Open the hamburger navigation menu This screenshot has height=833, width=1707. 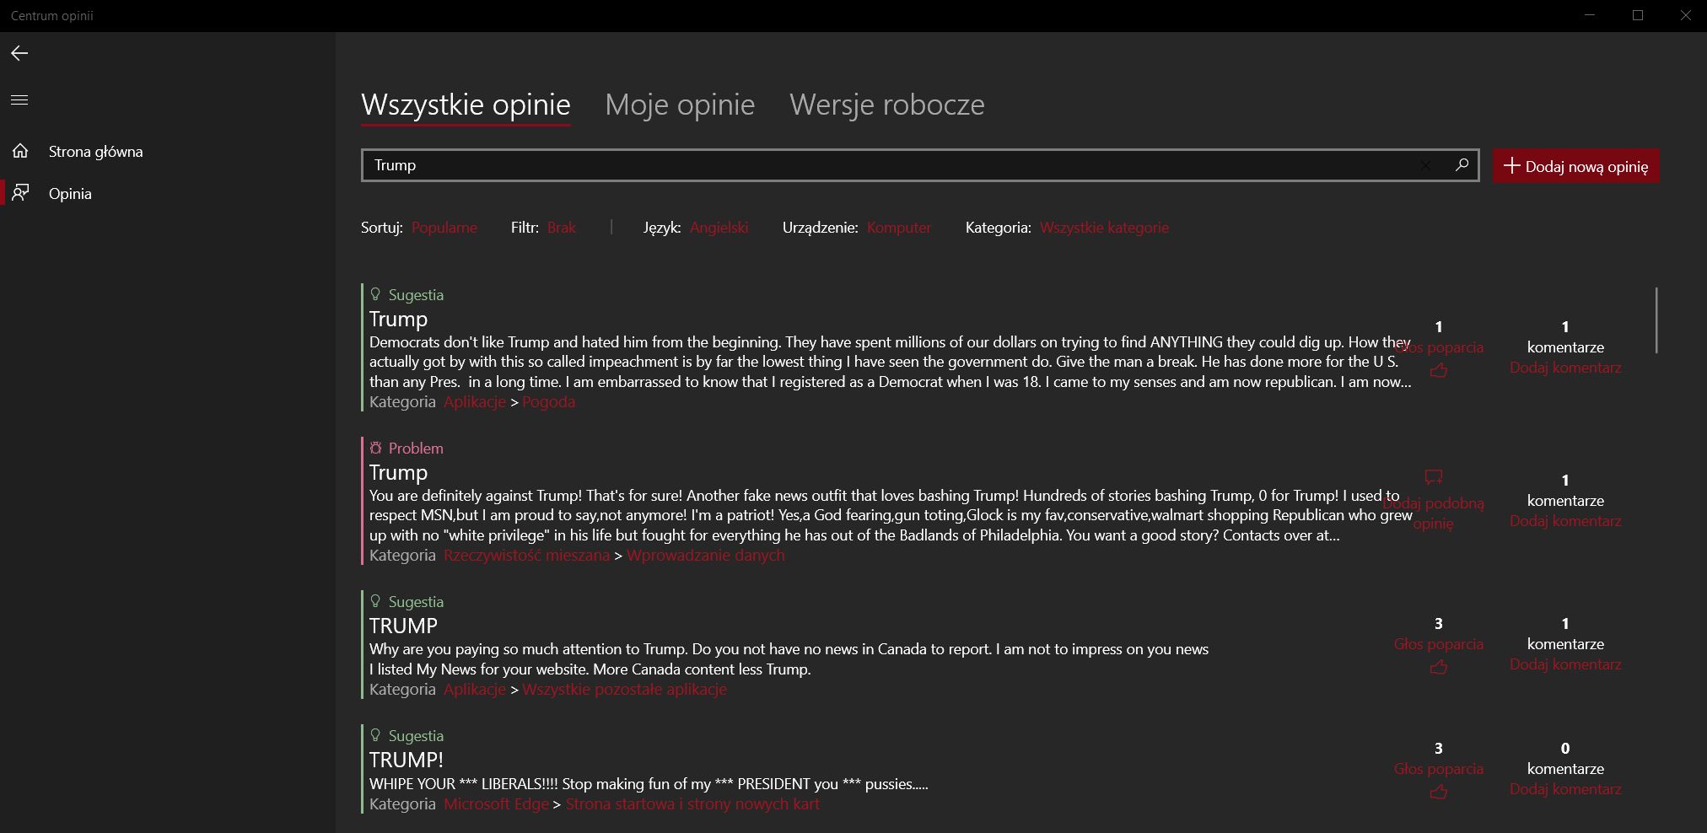pos(19,99)
